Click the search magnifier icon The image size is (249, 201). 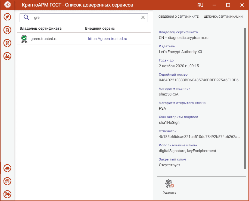(26, 17)
